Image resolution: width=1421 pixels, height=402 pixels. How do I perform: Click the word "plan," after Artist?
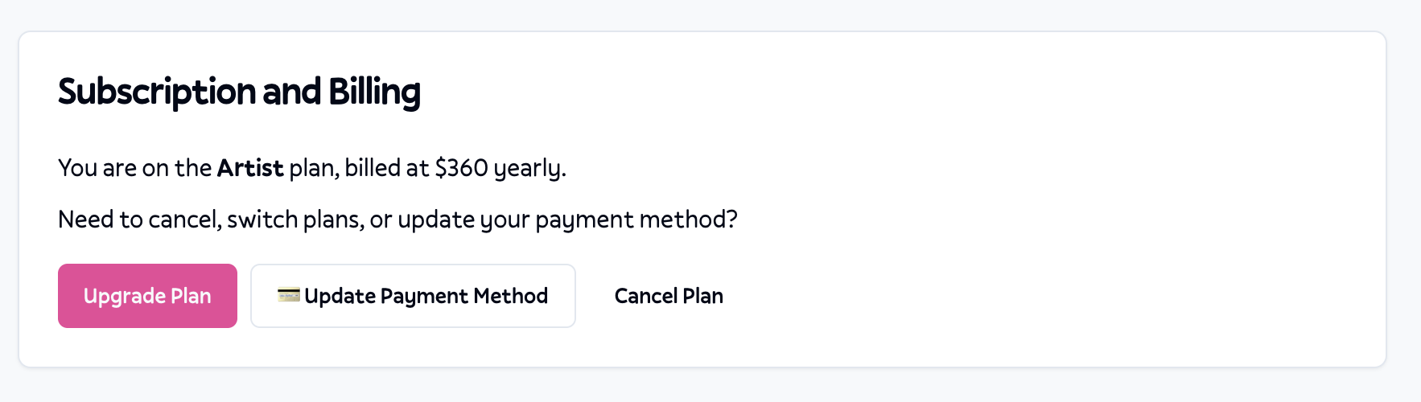[x=313, y=168]
